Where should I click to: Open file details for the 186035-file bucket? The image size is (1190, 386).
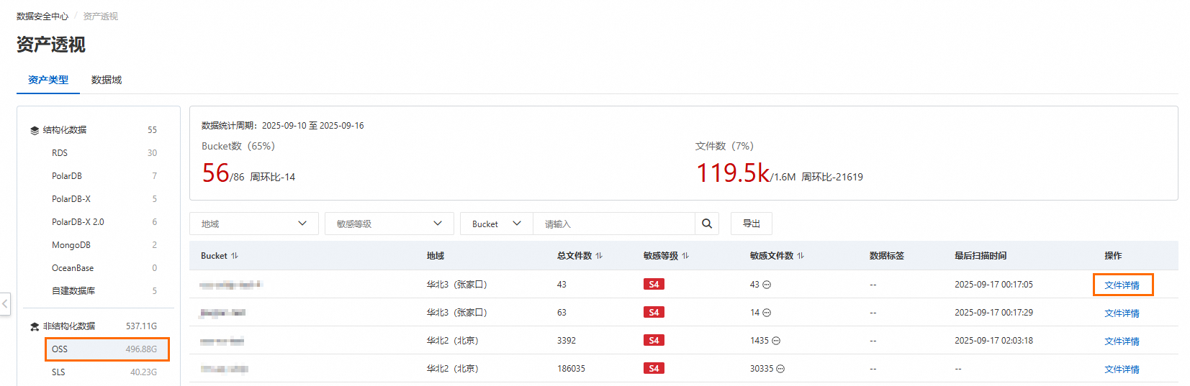point(1122,369)
